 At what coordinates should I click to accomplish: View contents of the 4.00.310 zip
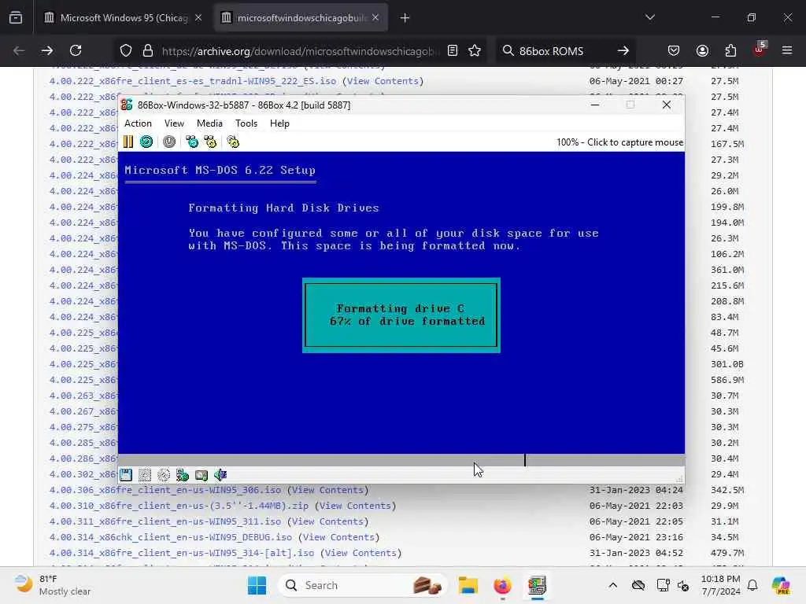[355, 506]
